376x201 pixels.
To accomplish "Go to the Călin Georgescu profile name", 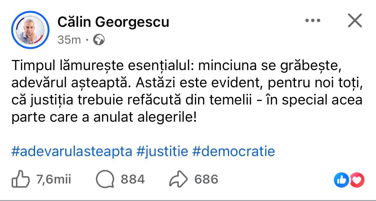I will (x=113, y=22).
